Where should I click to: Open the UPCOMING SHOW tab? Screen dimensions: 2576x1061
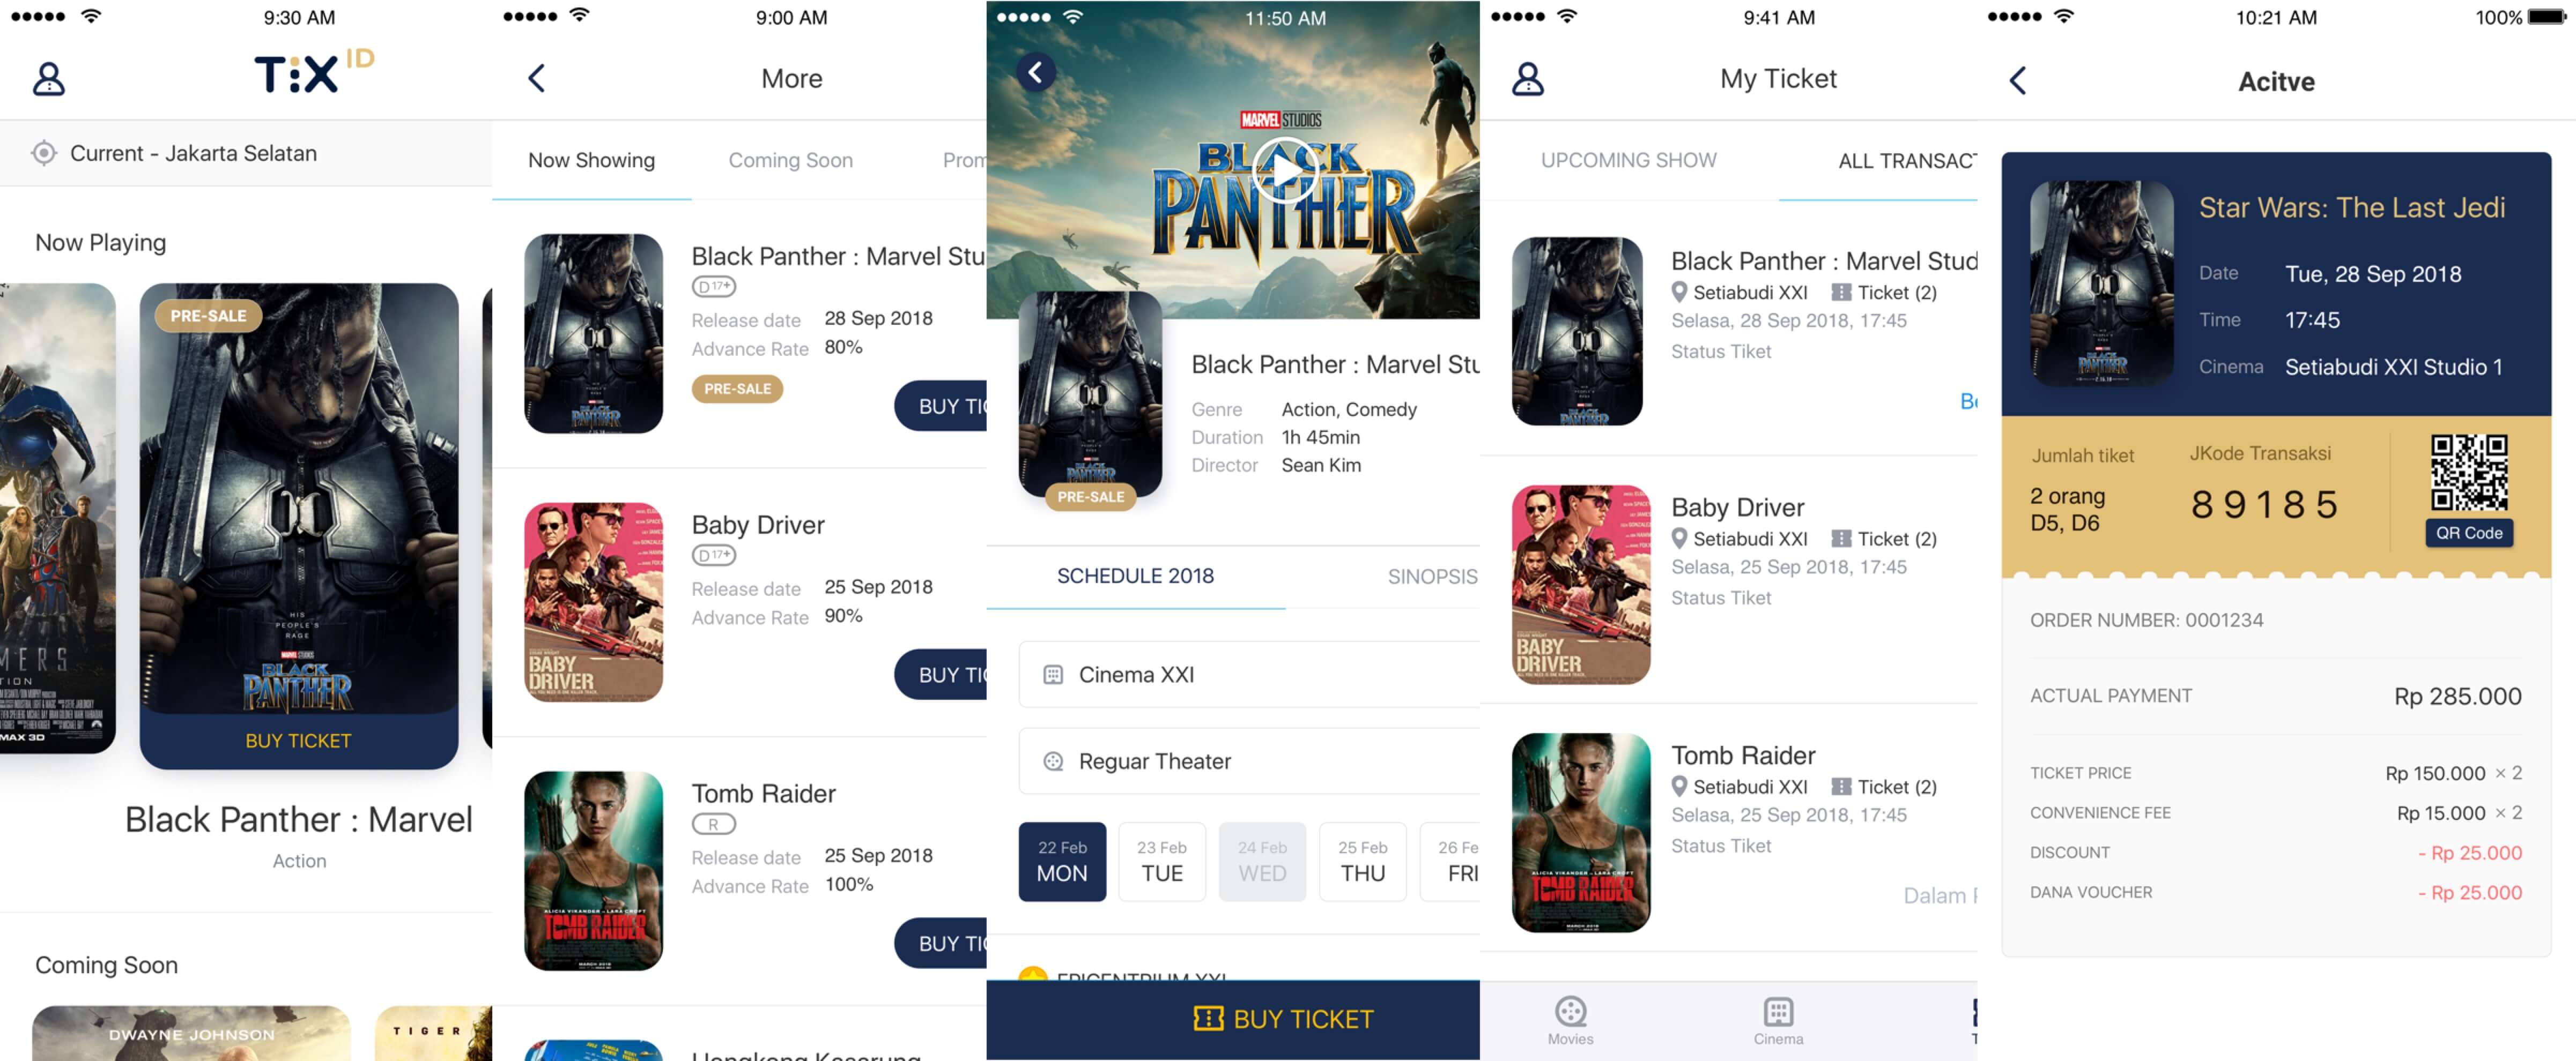tap(1628, 160)
